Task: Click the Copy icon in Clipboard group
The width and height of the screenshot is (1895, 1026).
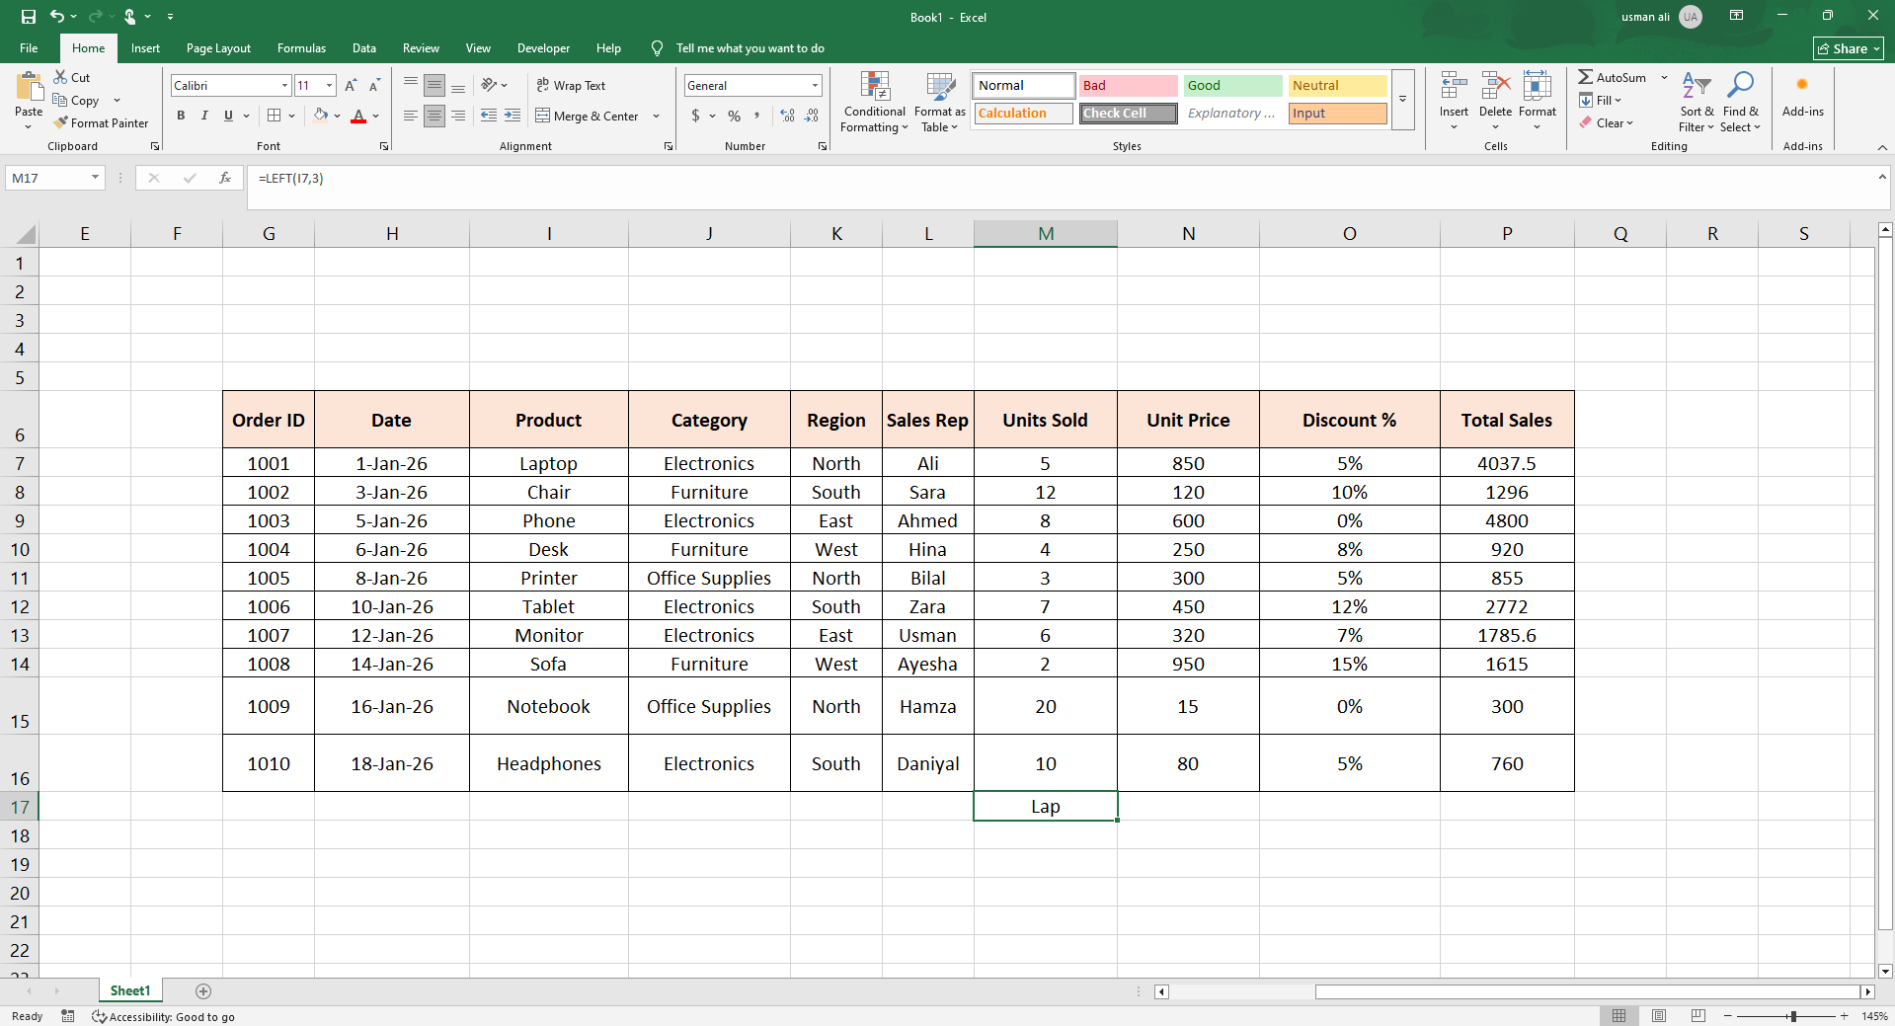Action: point(60,100)
